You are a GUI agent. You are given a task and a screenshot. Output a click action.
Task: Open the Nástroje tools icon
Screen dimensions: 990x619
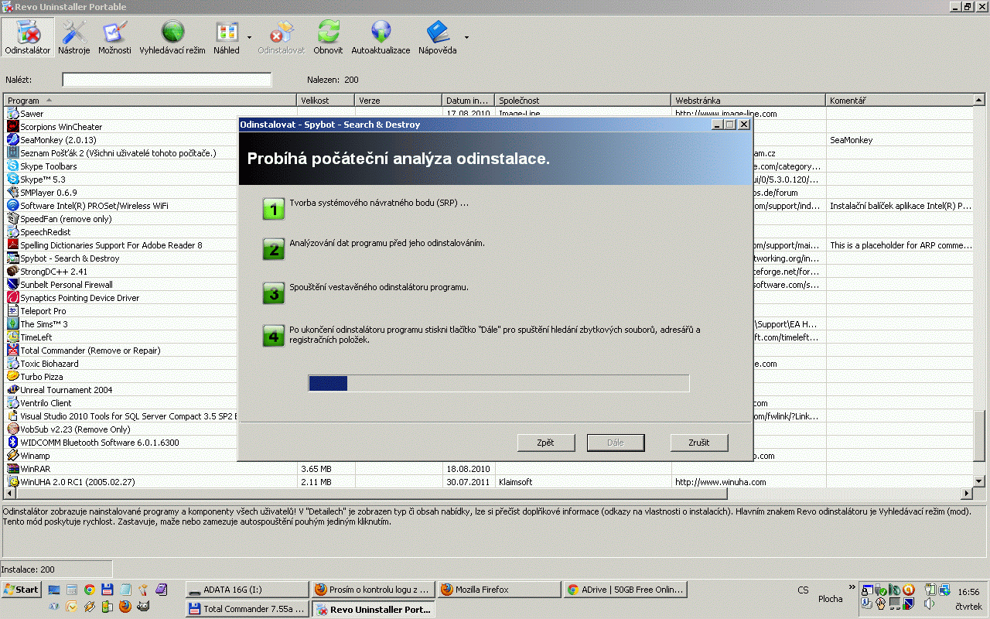[74, 36]
